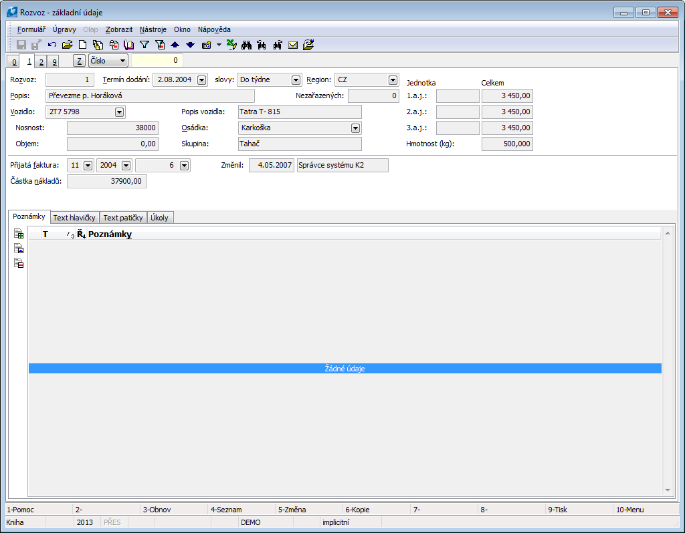Switch to page tab 2
Viewport: 685px width, 533px height.
click(x=41, y=61)
